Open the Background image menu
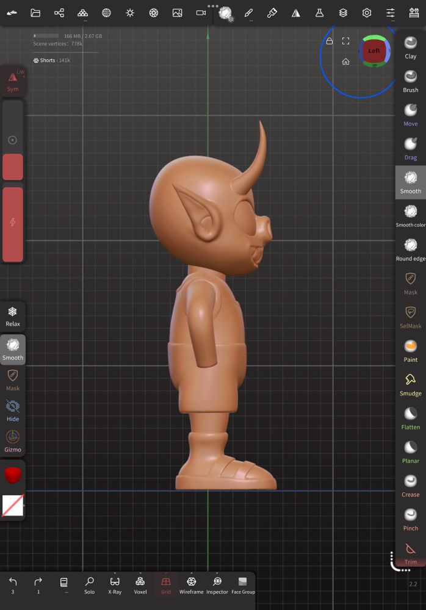 coord(177,13)
